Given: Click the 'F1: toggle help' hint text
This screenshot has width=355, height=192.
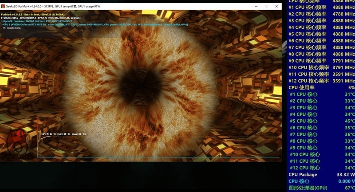Looking at the screenshot, I should pos(11,28).
